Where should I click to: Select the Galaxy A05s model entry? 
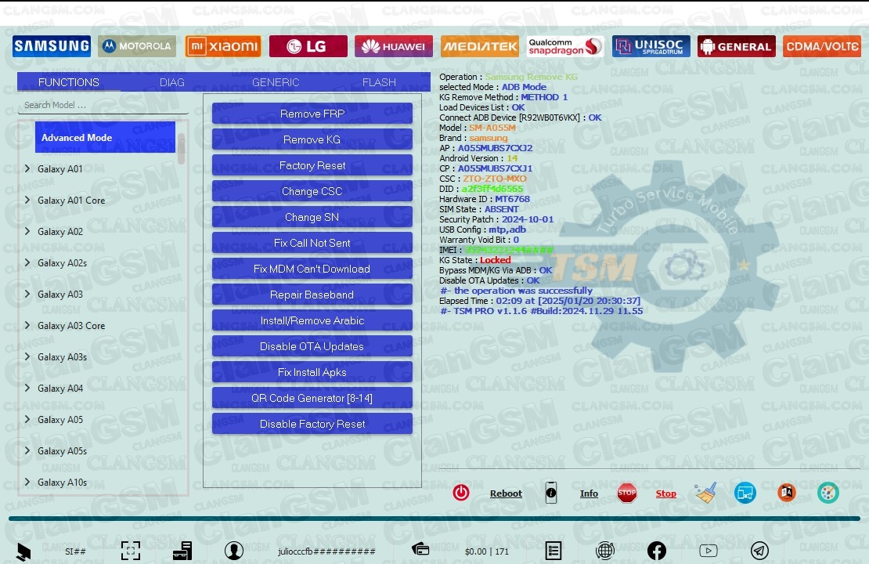click(62, 451)
